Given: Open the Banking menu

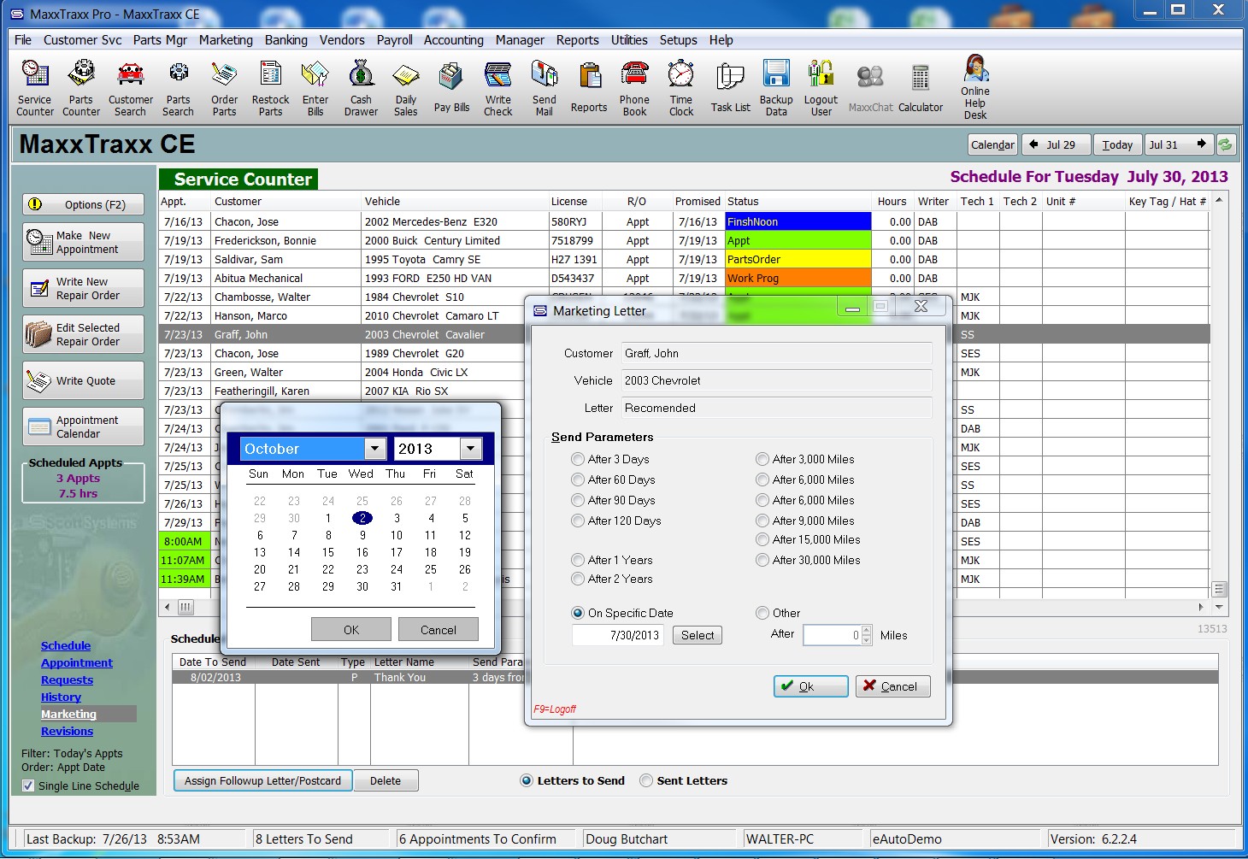Looking at the screenshot, I should (x=286, y=39).
